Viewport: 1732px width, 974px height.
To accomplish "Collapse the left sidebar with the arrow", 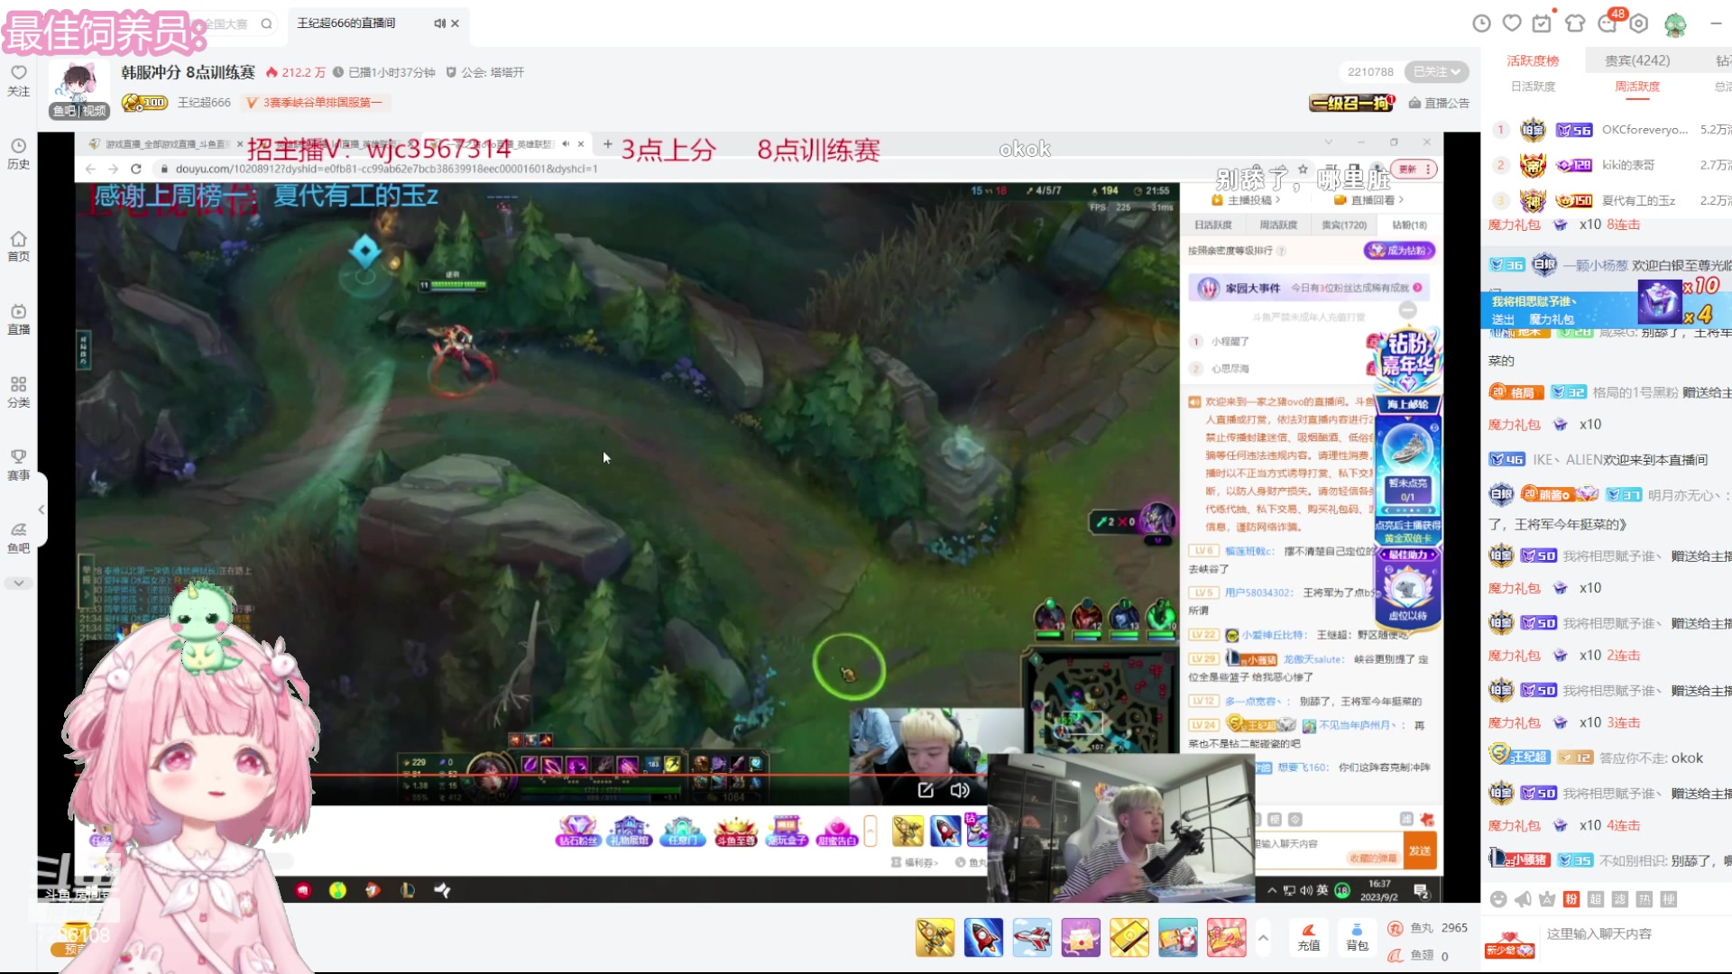I will [x=41, y=510].
